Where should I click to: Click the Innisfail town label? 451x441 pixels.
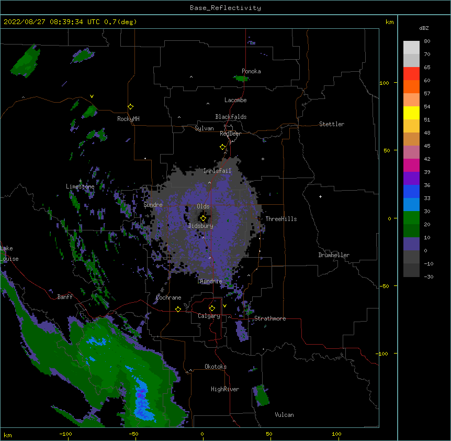pyautogui.click(x=217, y=171)
